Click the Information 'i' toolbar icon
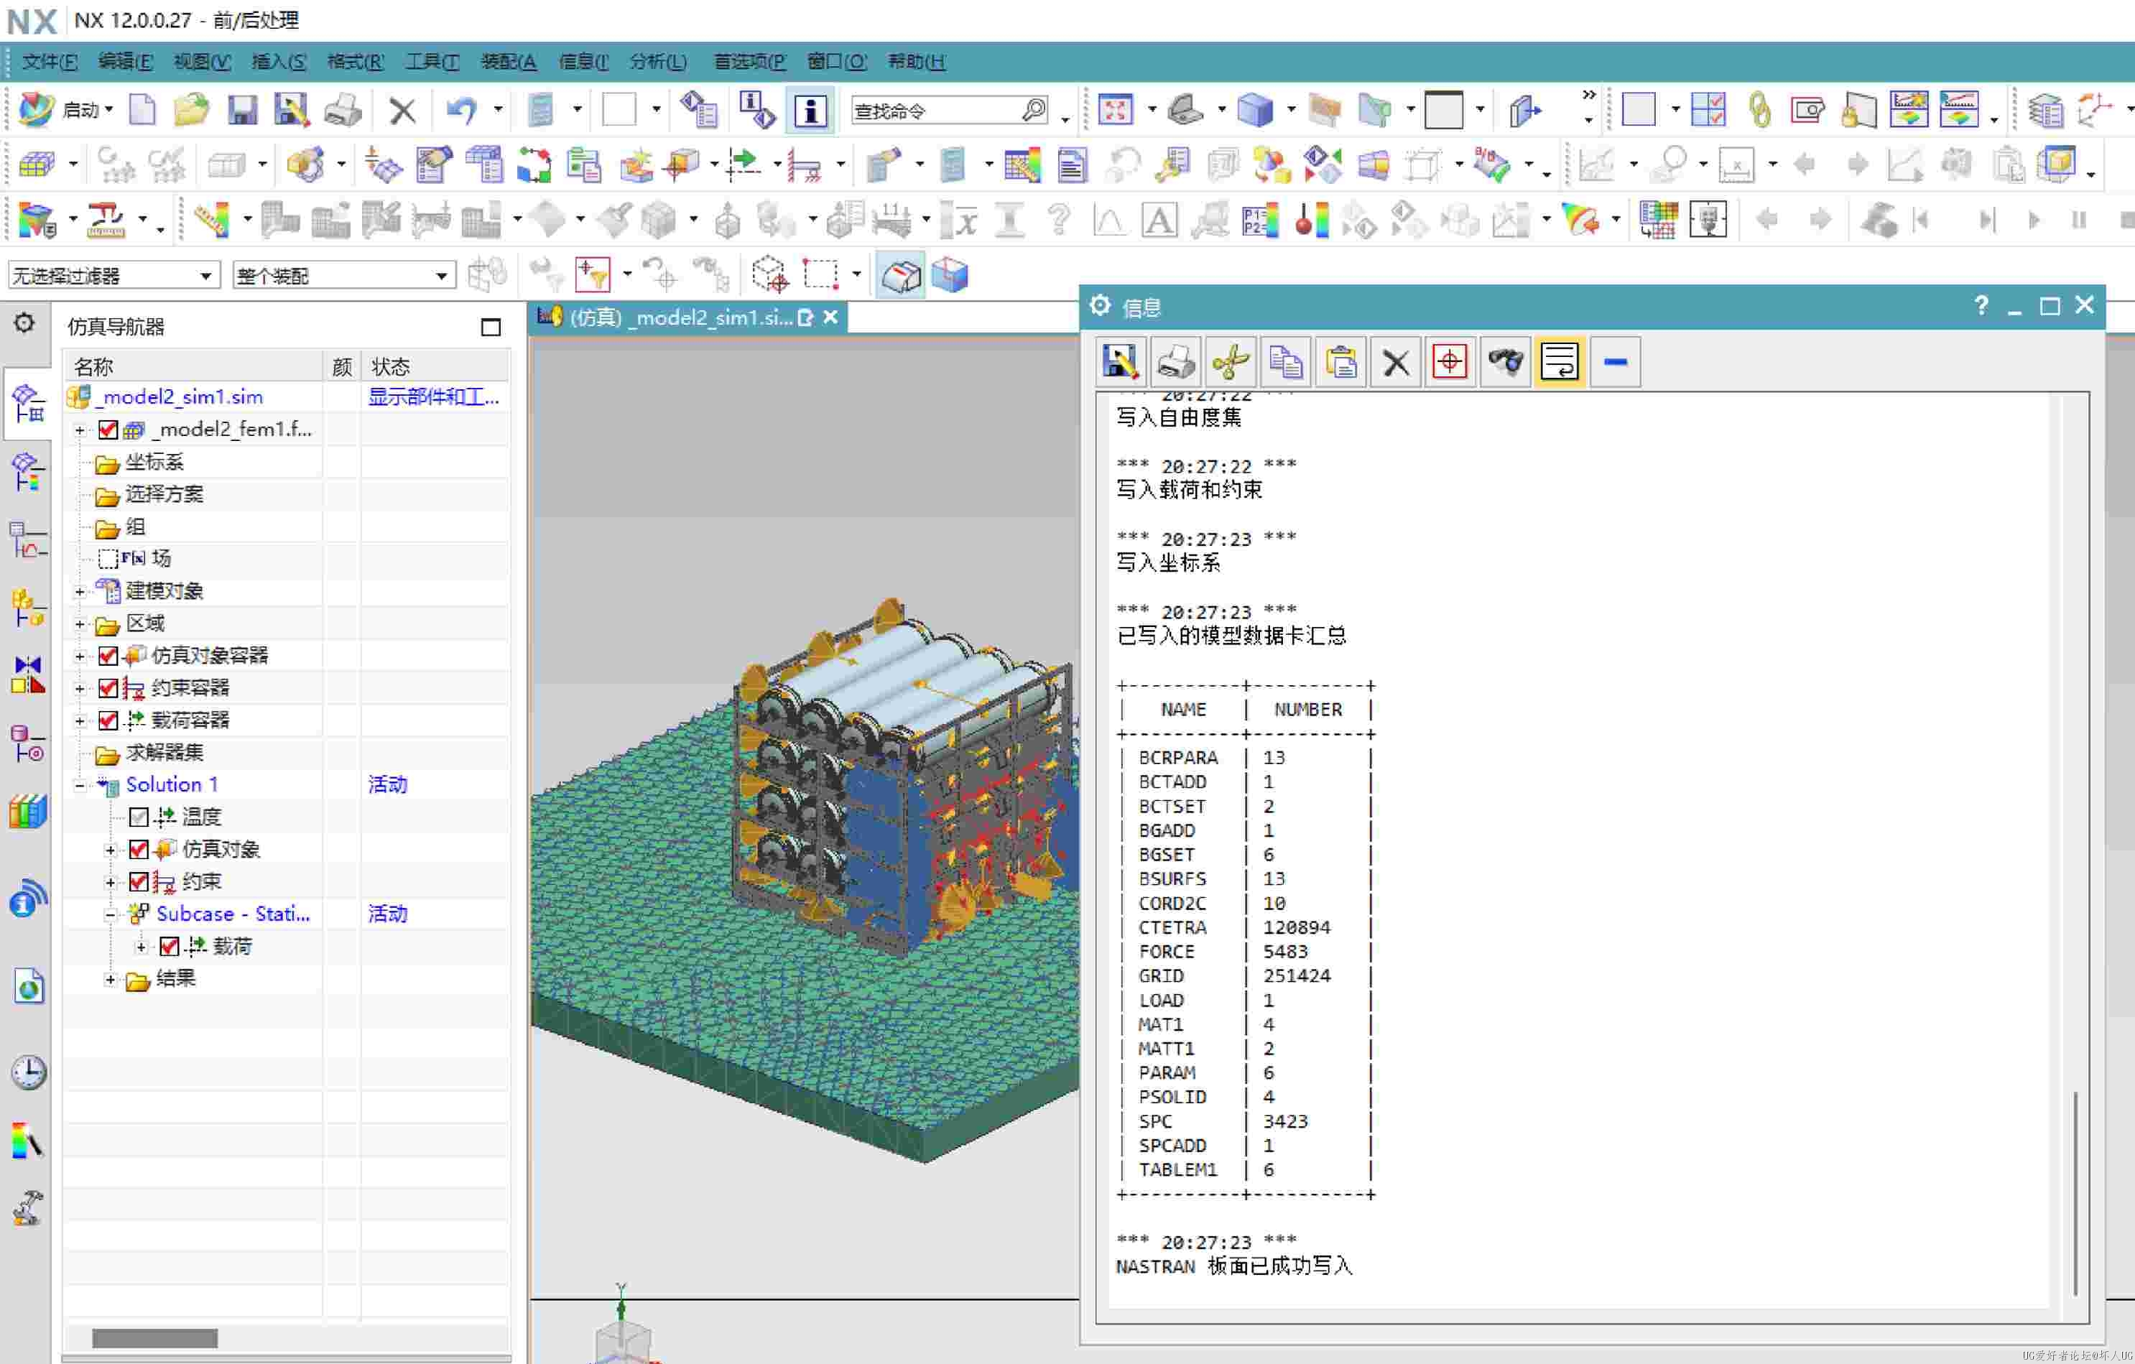The height and width of the screenshot is (1364, 2135). pyautogui.click(x=810, y=111)
